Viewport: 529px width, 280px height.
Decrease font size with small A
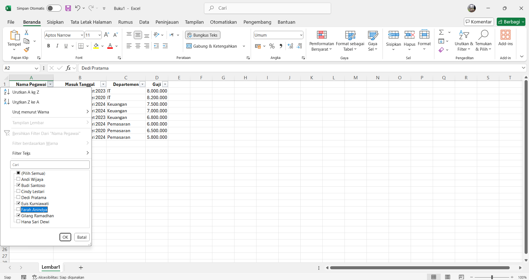(116, 35)
